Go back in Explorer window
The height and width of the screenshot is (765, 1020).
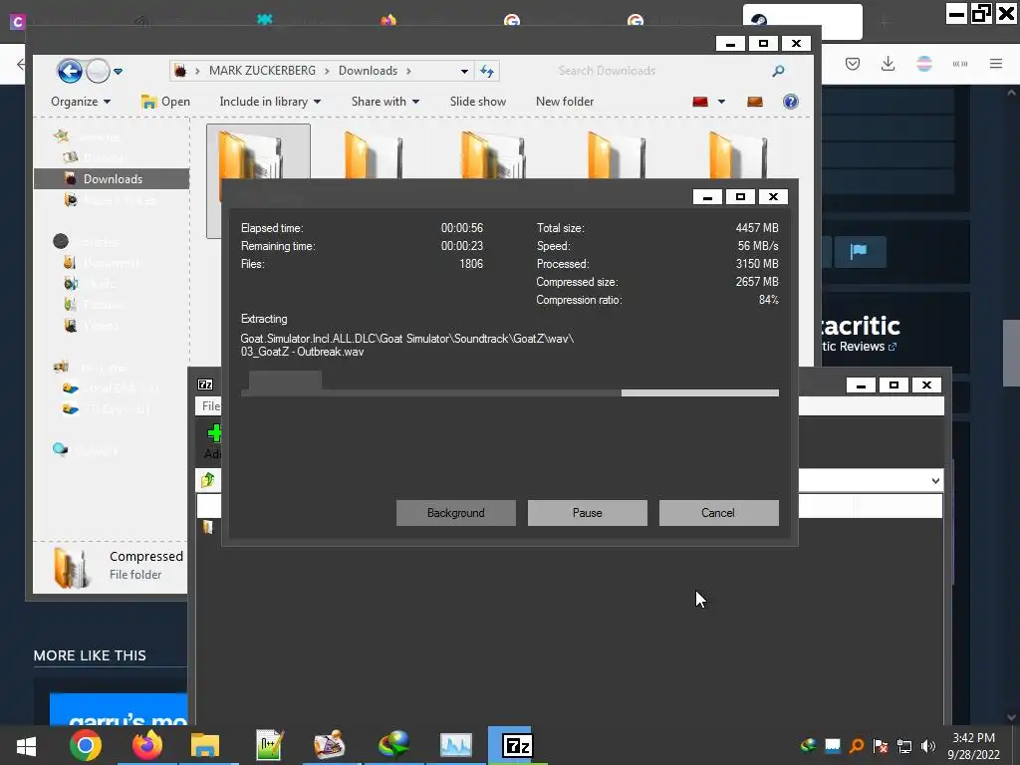[x=70, y=71]
